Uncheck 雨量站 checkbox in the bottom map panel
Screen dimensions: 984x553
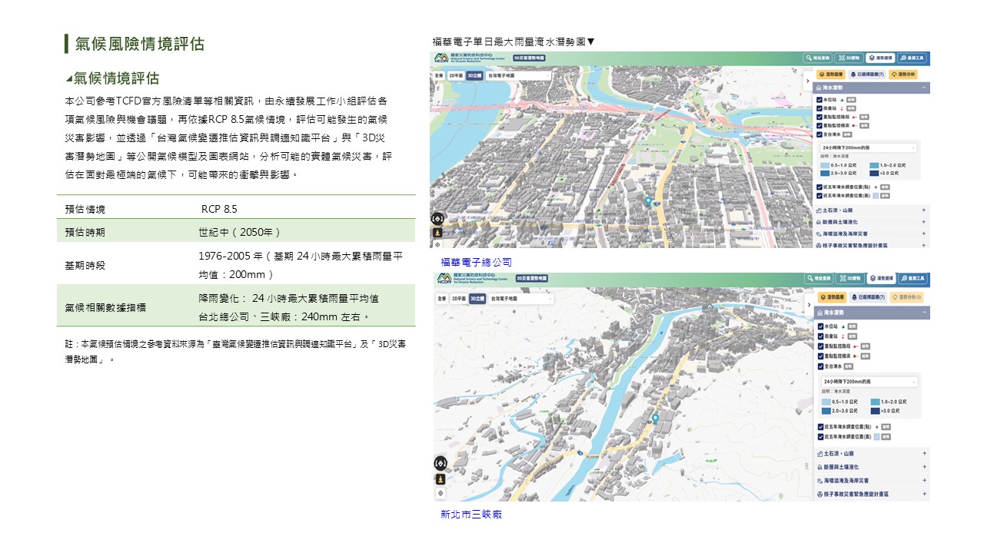[x=819, y=336]
